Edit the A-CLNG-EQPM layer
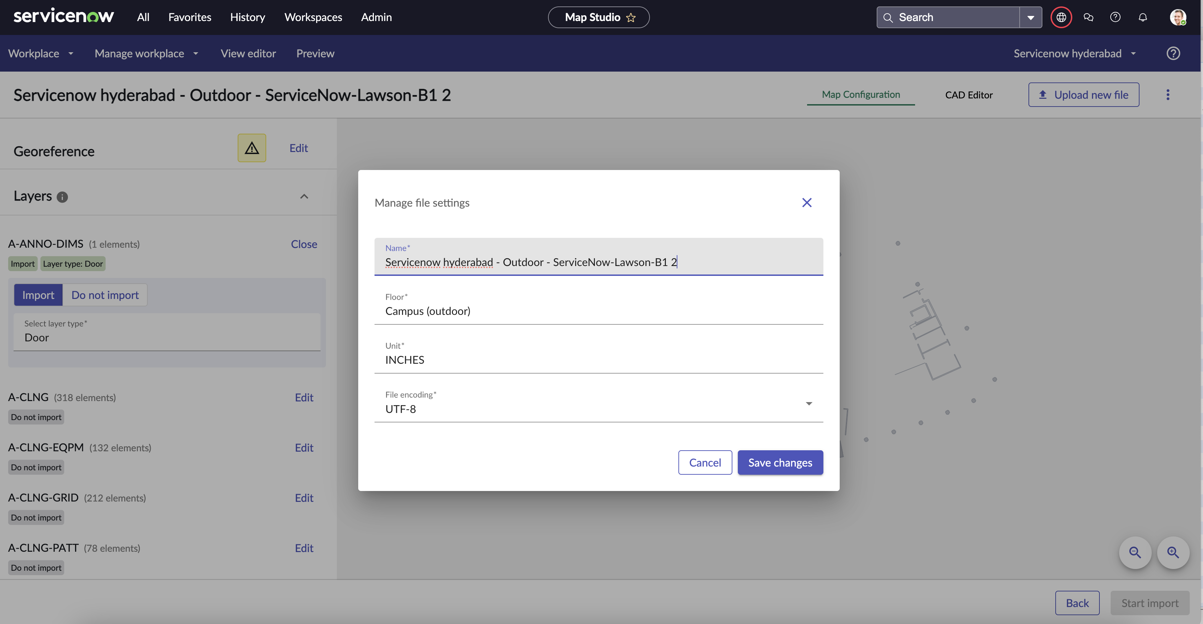Image resolution: width=1203 pixels, height=624 pixels. [304, 448]
